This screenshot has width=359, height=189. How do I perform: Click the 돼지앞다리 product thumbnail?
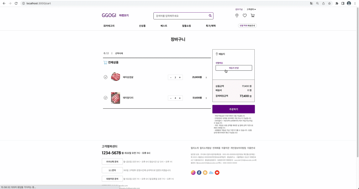[116, 98]
